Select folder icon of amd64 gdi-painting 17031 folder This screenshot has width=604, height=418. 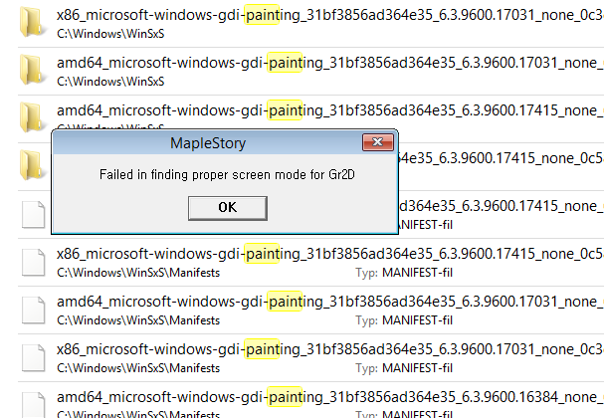point(32,70)
